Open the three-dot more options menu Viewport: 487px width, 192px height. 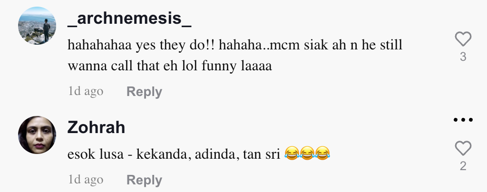[463, 120]
